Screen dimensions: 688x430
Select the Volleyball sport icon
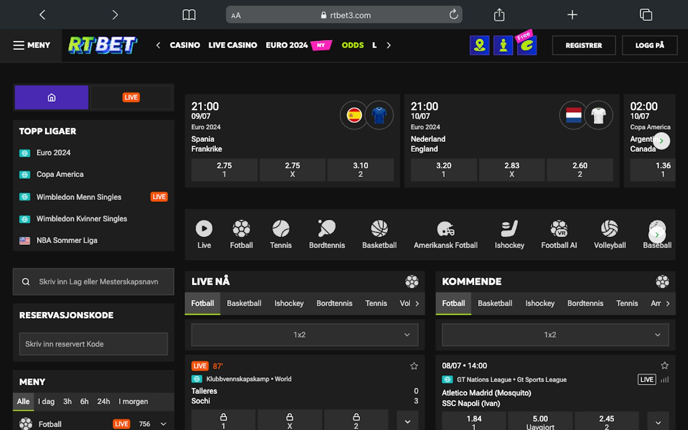tap(609, 229)
